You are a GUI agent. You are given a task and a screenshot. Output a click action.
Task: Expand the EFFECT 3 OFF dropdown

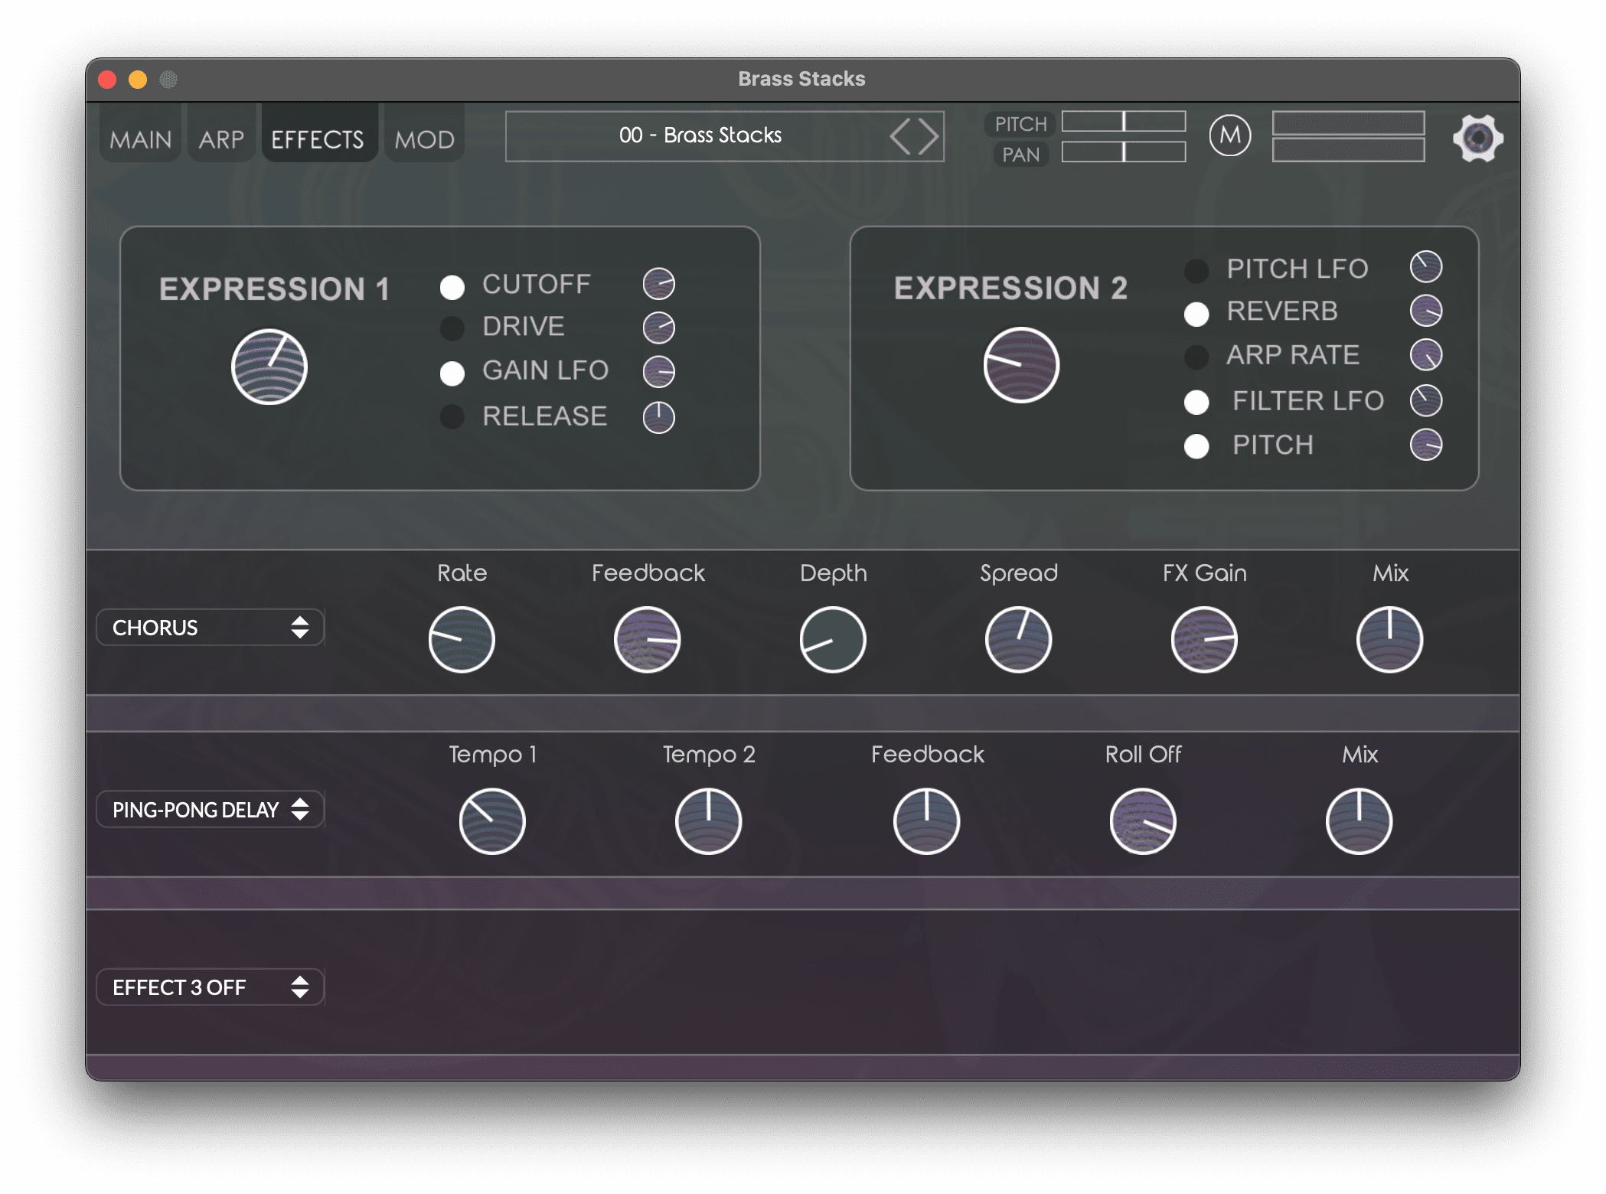click(x=210, y=987)
